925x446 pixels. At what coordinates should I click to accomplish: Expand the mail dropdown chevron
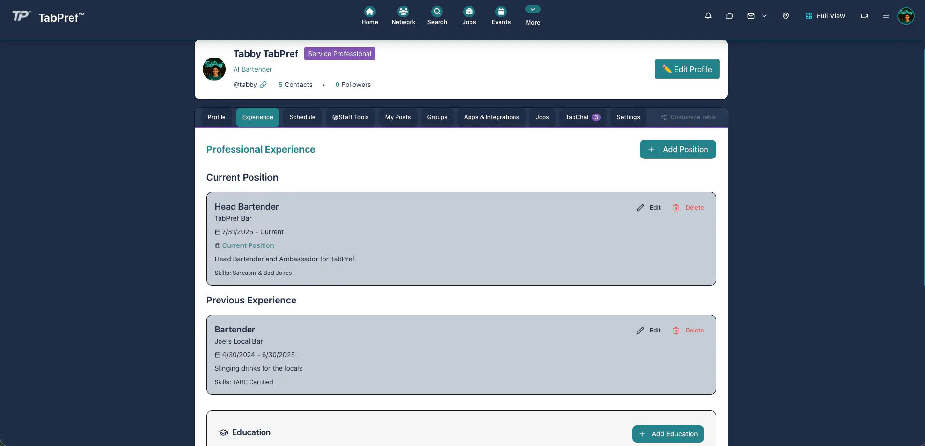coord(764,16)
